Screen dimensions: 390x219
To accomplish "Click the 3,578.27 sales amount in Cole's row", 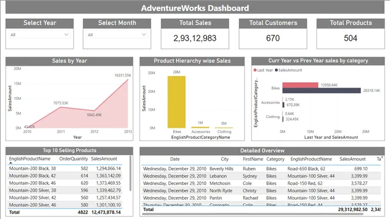I will tap(359, 183).
